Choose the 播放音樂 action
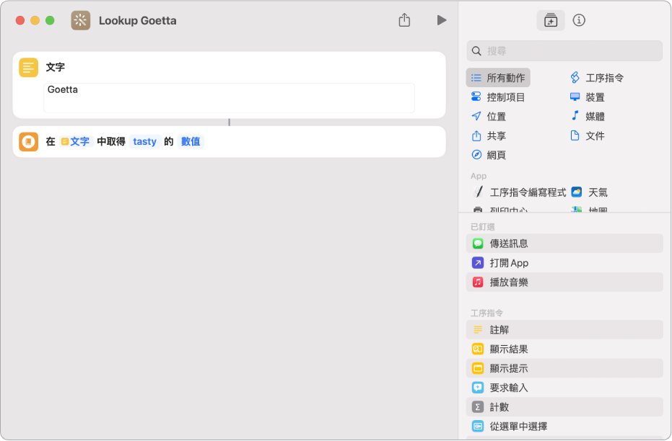The height and width of the screenshot is (441, 672). click(564, 282)
